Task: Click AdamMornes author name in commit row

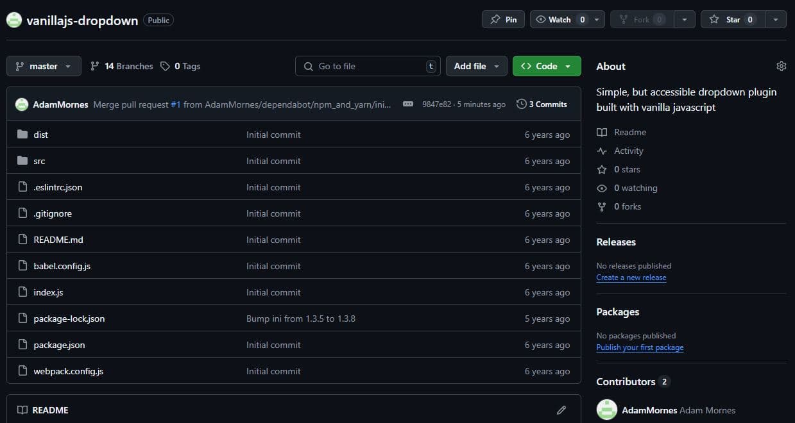Action: tap(61, 104)
